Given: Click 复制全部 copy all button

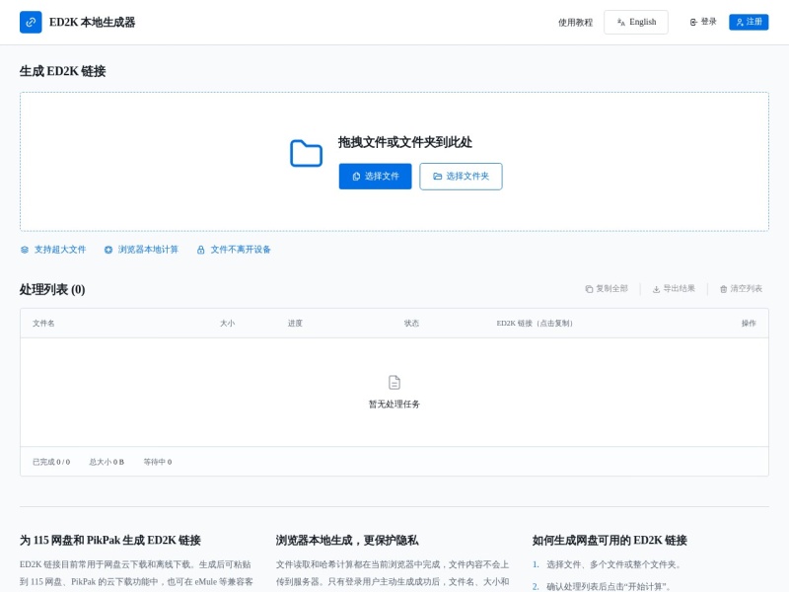Looking at the screenshot, I should pos(607,288).
